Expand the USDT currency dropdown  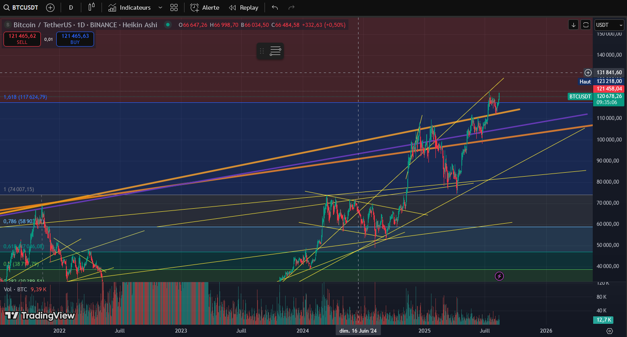point(608,25)
